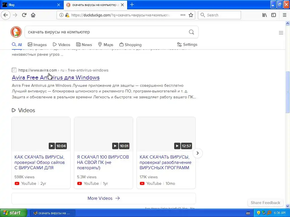Play the 12:57 video thumbnail
Image resolution: width=290 pixels, height=217 pixels.
click(x=166, y=134)
